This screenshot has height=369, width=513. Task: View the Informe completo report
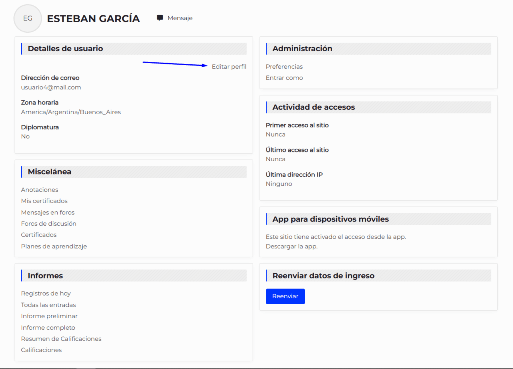tap(48, 328)
